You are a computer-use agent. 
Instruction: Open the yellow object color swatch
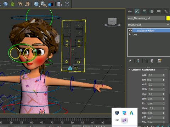point(168,18)
